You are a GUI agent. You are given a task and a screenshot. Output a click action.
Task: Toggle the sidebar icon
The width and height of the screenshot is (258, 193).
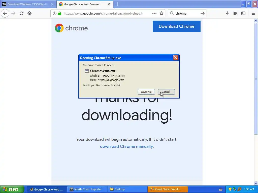(243, 13)
